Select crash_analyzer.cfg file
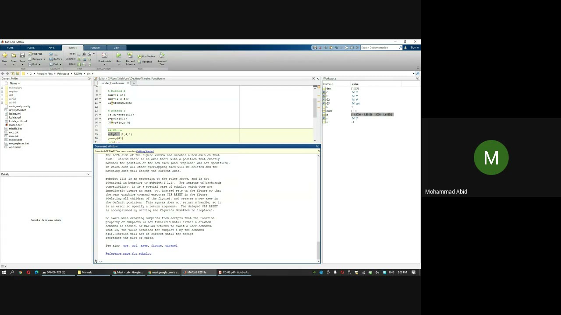This screenshot has width=561, height=315. pyautogui.click(x=19, y=106)
